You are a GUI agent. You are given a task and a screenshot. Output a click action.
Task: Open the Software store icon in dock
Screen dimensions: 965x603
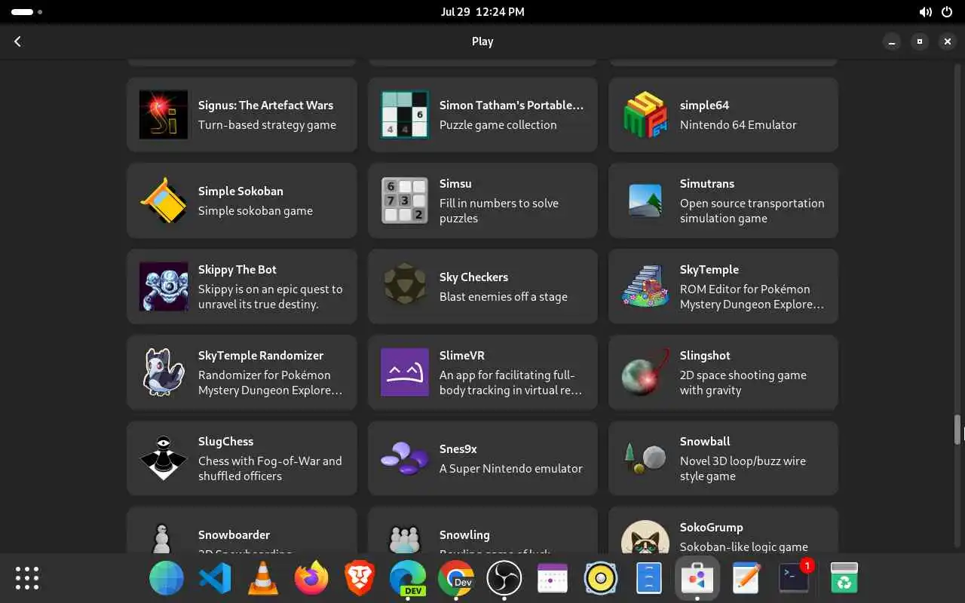pyautogui.click(x=697, y=578)
